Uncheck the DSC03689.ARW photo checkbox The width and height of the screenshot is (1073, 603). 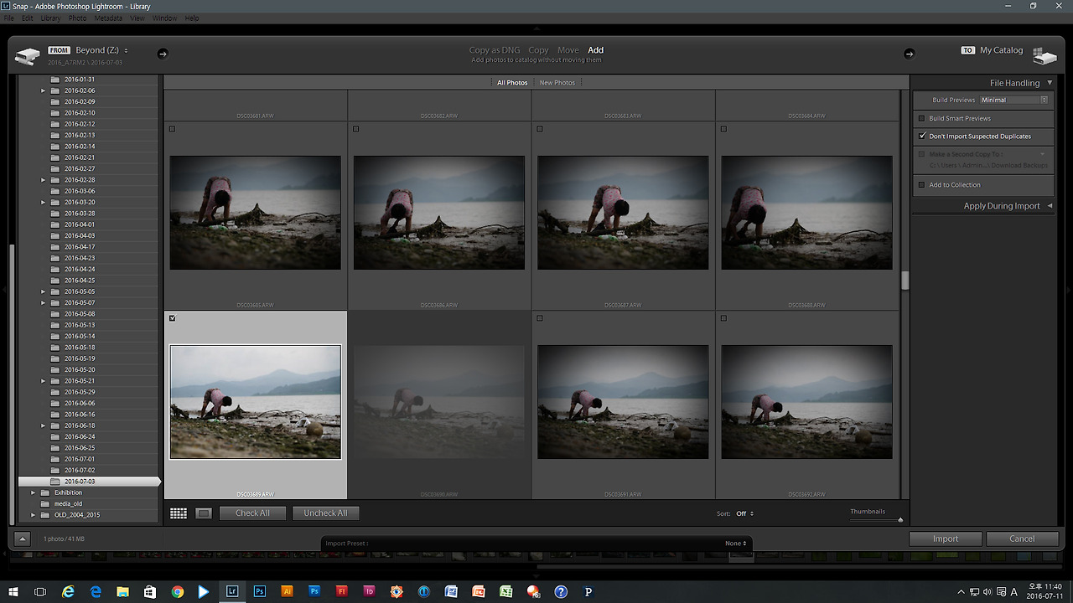point(173,318)
